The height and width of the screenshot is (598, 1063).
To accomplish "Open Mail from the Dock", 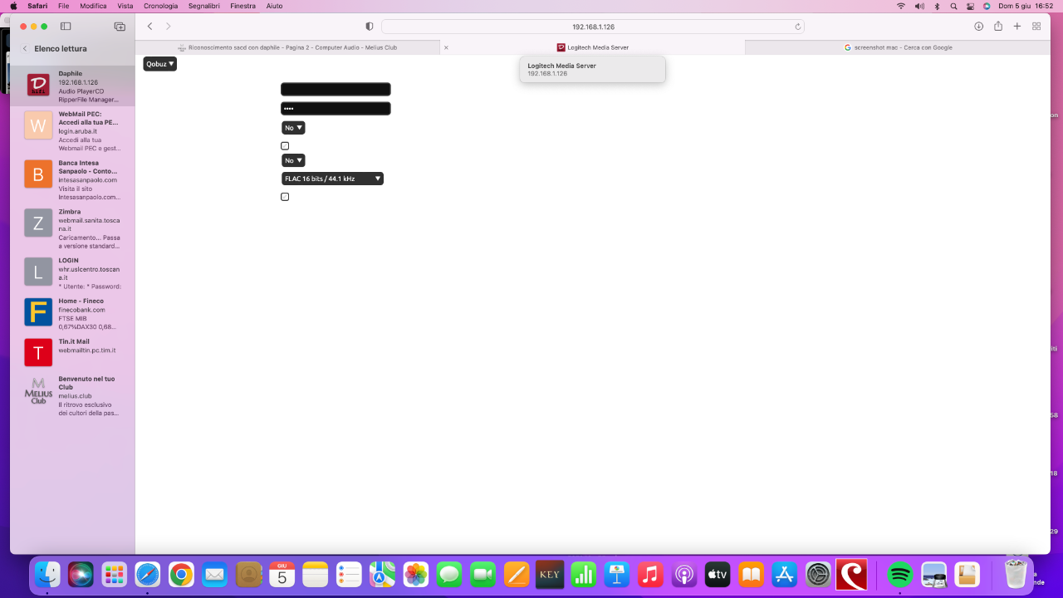I will pos(215,574).
